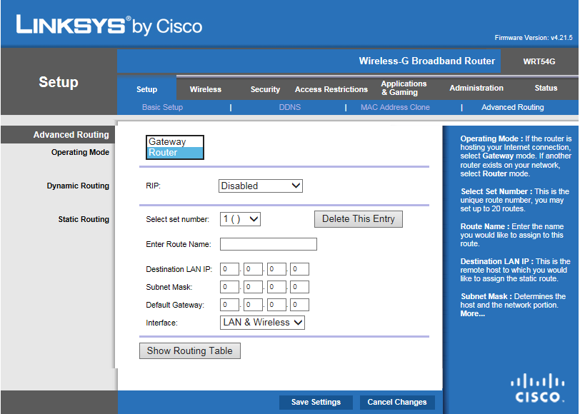Screen dimensions: 580x414
Task: Click the Wireless-G Broadband Router title
Action: click(x=427, y=61)
